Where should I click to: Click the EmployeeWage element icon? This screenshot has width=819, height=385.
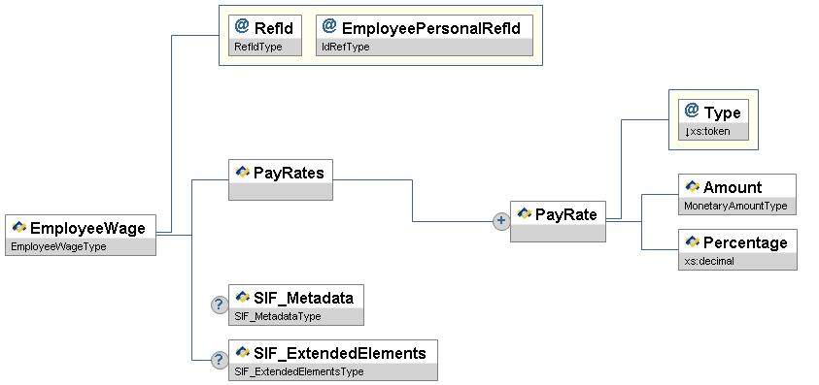click(x=18, y=228)
